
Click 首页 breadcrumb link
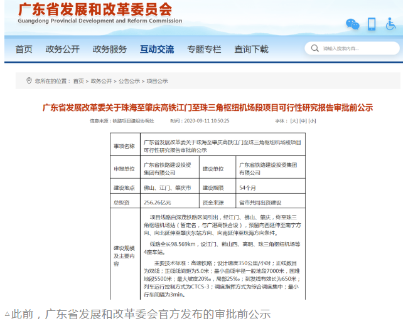point(78,81)
